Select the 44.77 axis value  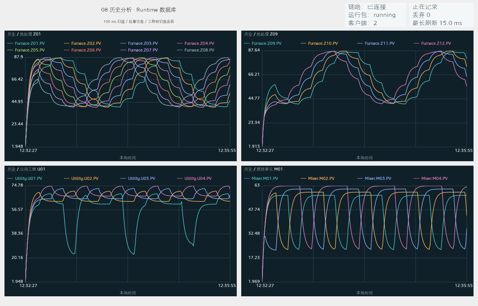pos(254,99)
